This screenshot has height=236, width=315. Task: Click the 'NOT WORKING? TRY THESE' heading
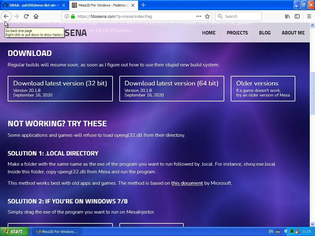point(57,124)
